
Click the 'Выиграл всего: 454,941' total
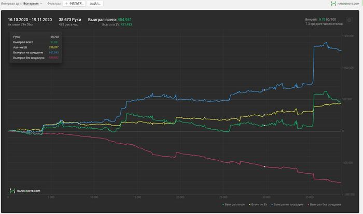[x=110, y=20]
